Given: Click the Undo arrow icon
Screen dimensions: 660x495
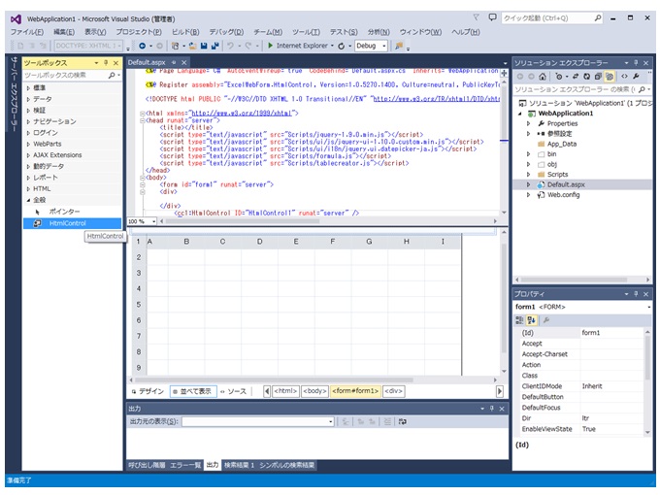Looking at the screenshot, I should click(x=230, y=46).
